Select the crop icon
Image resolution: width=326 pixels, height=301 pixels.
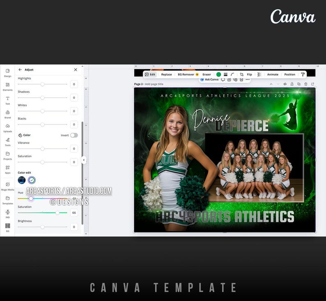pyautogui.click(x=241, y=75)
